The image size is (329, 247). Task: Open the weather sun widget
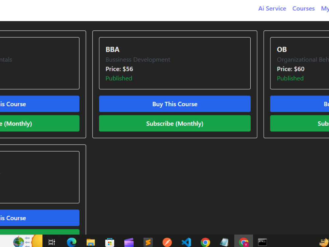[37, 241]
